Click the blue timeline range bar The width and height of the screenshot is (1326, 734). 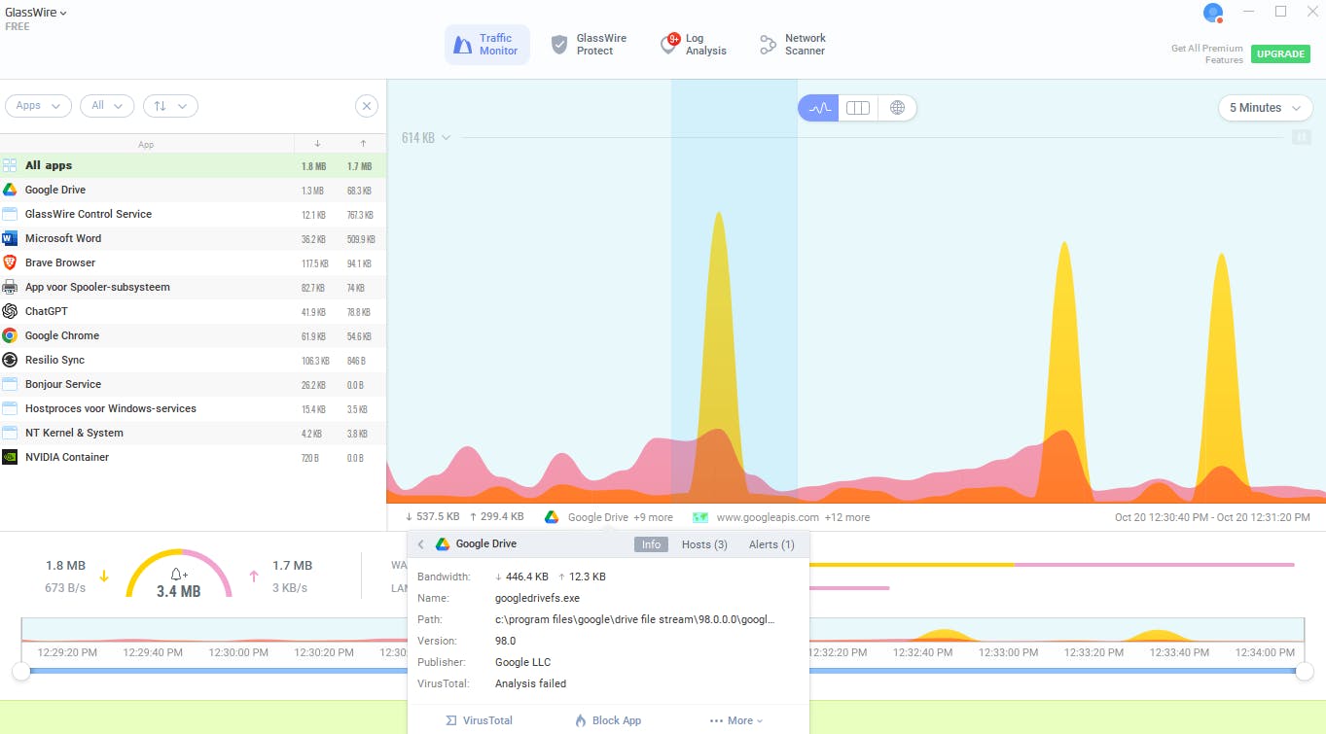tap(663, 671)
